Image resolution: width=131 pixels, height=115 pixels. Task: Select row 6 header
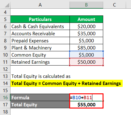[5, 26]
